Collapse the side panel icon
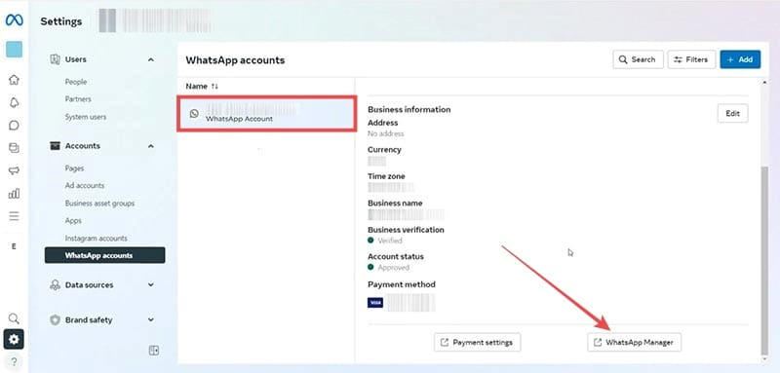 coord(154,351)
